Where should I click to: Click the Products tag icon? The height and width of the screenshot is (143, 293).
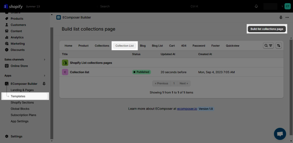7,19
